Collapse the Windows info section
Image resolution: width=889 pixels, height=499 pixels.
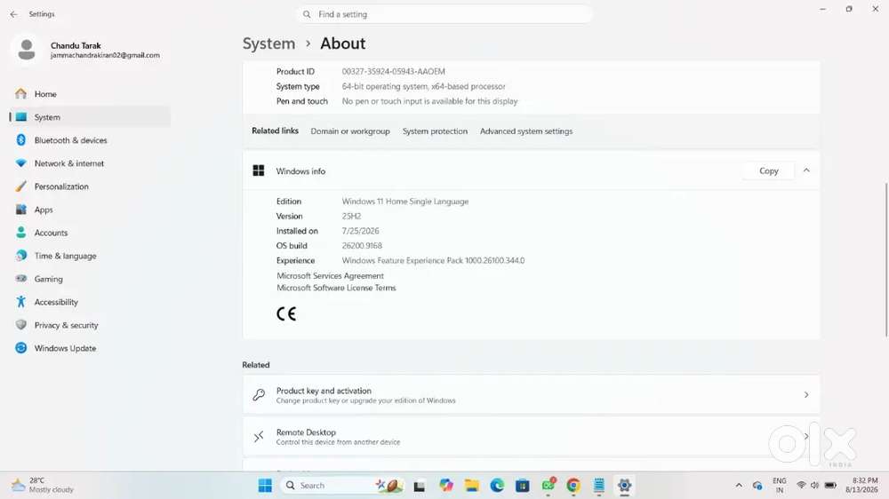[x=806, y=170]
